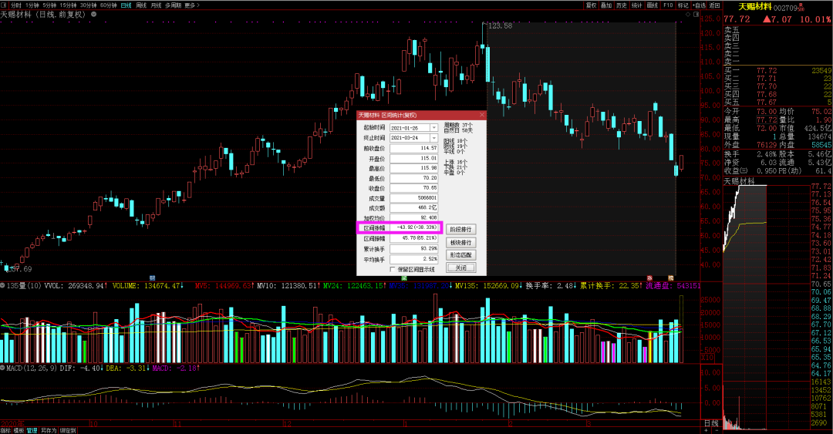Click the 流通盘 label in volume panel
Viewport: 833px width, 434px height.
coord(659,286)
